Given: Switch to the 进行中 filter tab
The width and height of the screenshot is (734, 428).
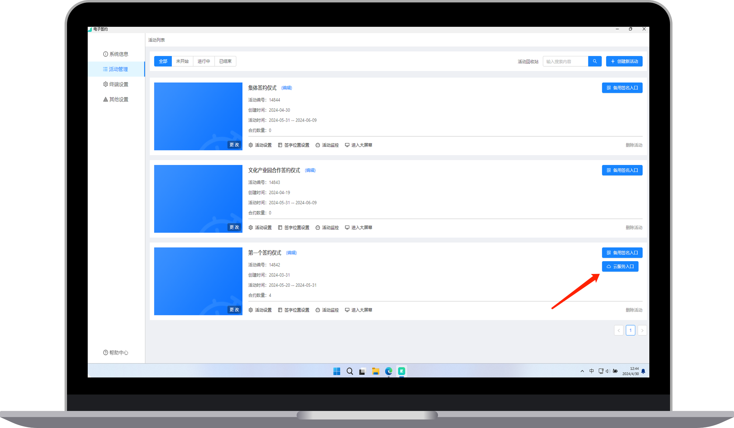Looking at the screenshot, I should coord(204,61).
